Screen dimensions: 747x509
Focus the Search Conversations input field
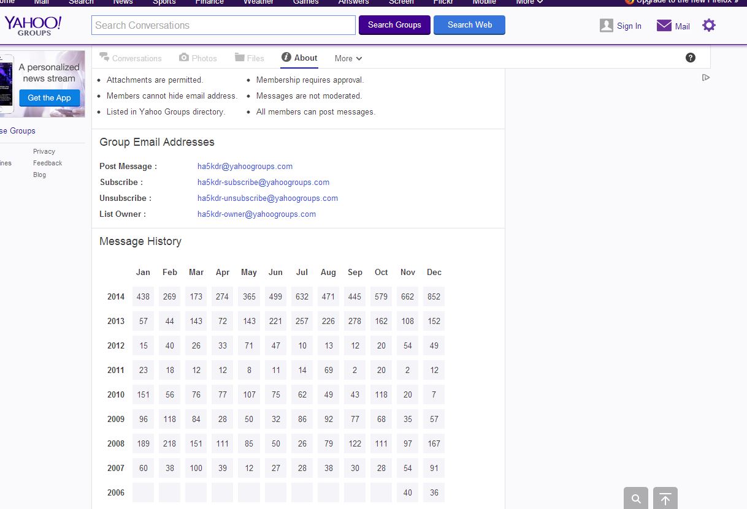(223, 25)
